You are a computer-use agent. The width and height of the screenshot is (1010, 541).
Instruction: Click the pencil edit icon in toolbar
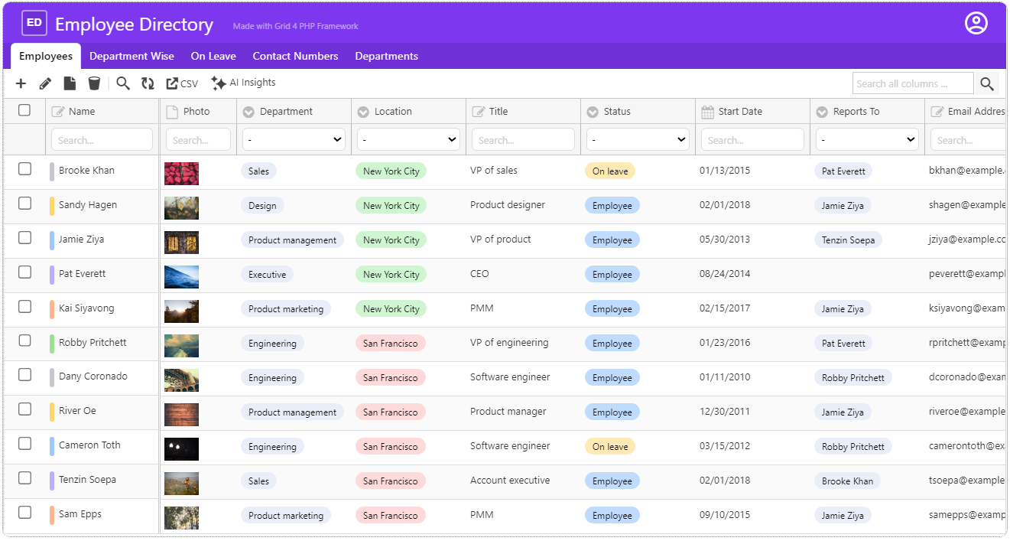pos(45,83)
